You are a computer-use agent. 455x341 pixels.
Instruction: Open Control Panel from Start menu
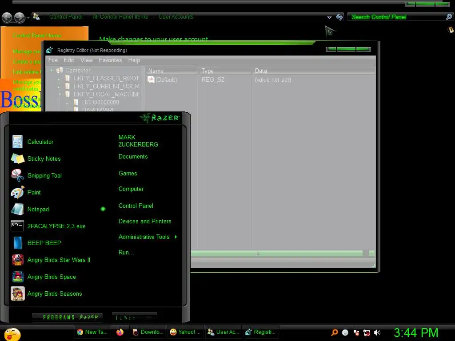click(x=136, y=206)
